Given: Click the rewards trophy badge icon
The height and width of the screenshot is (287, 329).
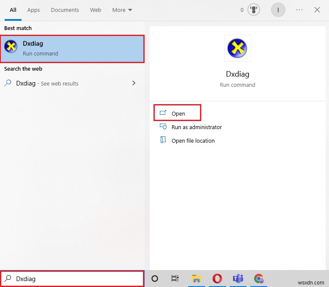Looking at the screenshot, I should 253,10.
